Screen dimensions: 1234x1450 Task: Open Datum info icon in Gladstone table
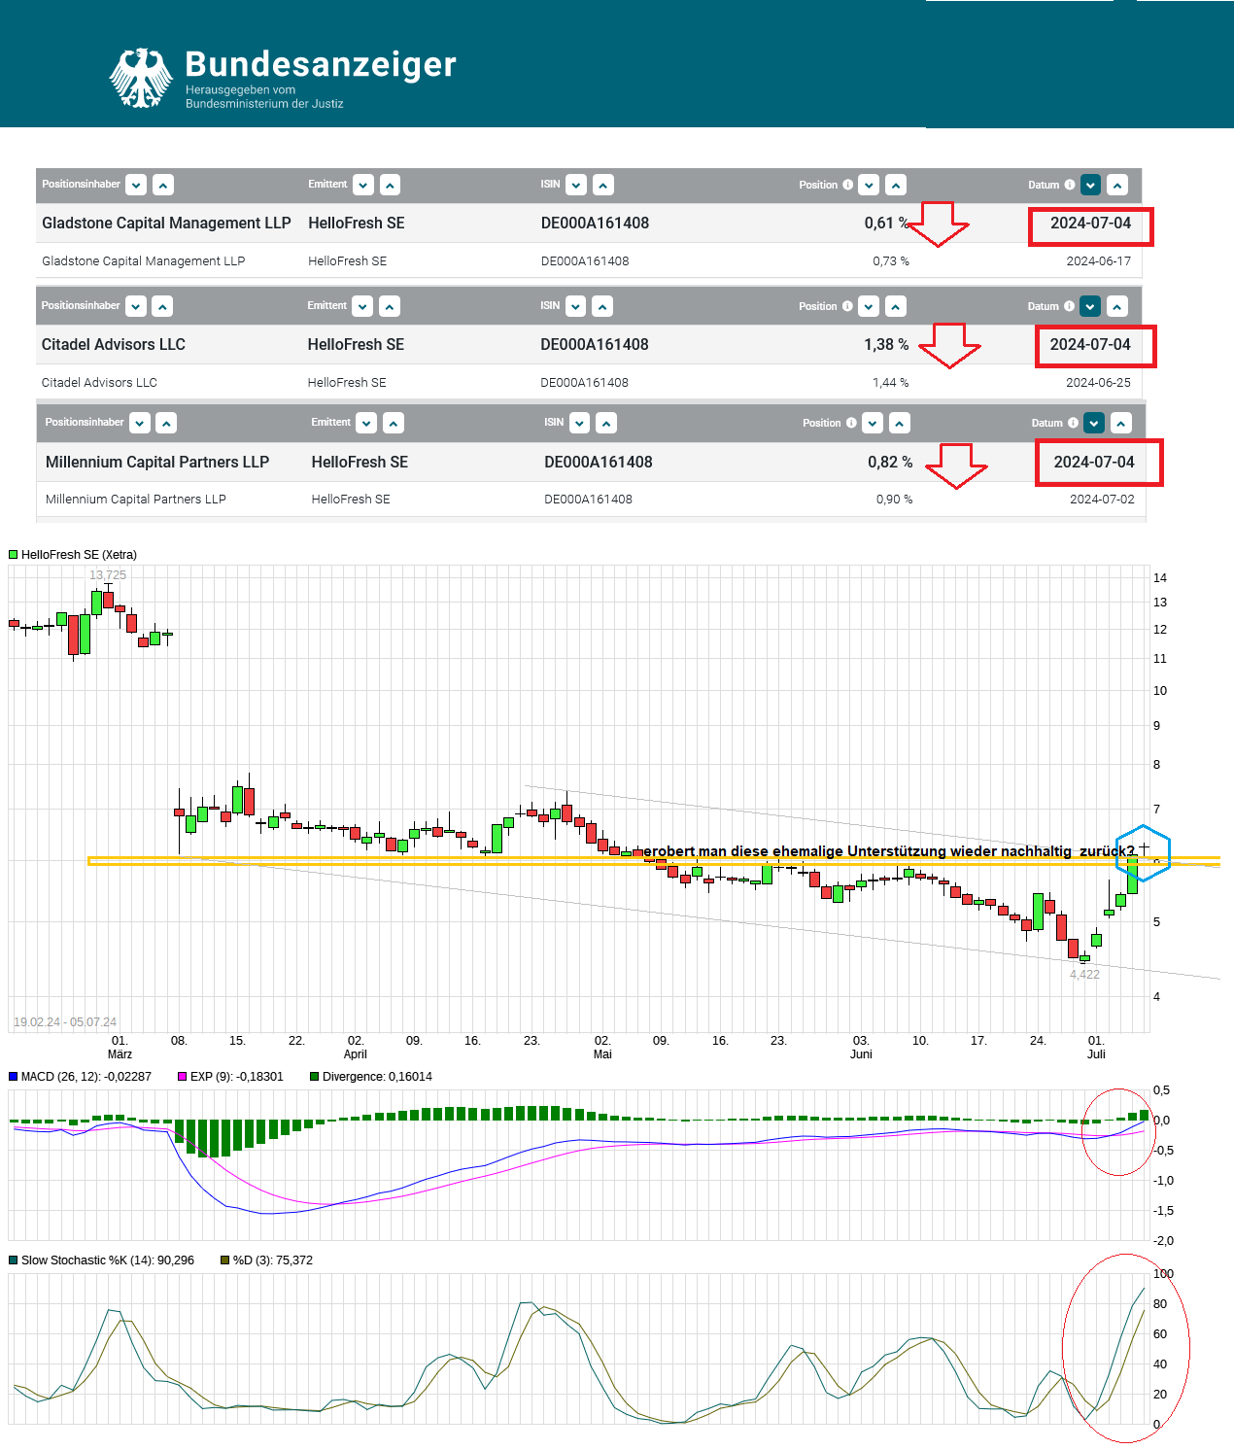pos(1070,185)
